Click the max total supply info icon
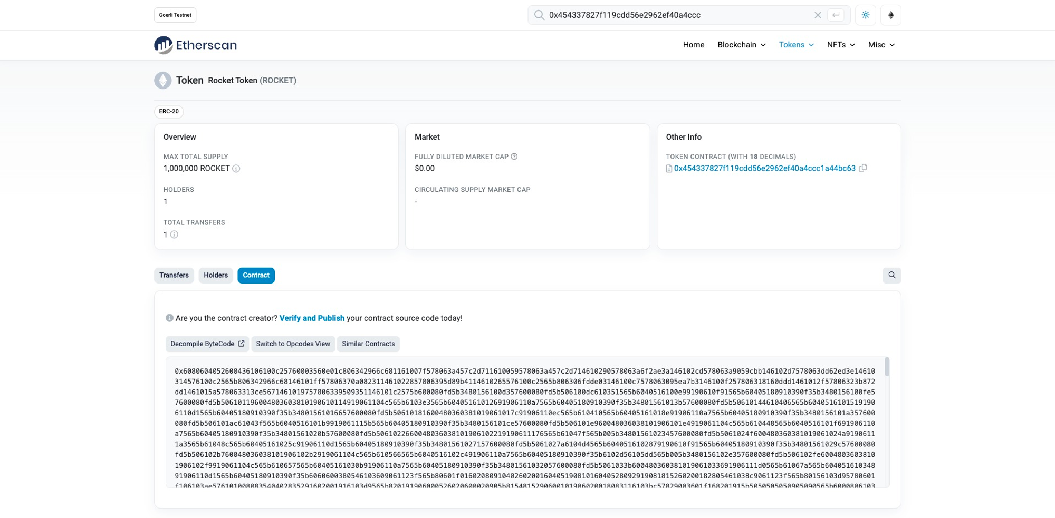The width and height of the screenshot is (1055, 518). 236,169
